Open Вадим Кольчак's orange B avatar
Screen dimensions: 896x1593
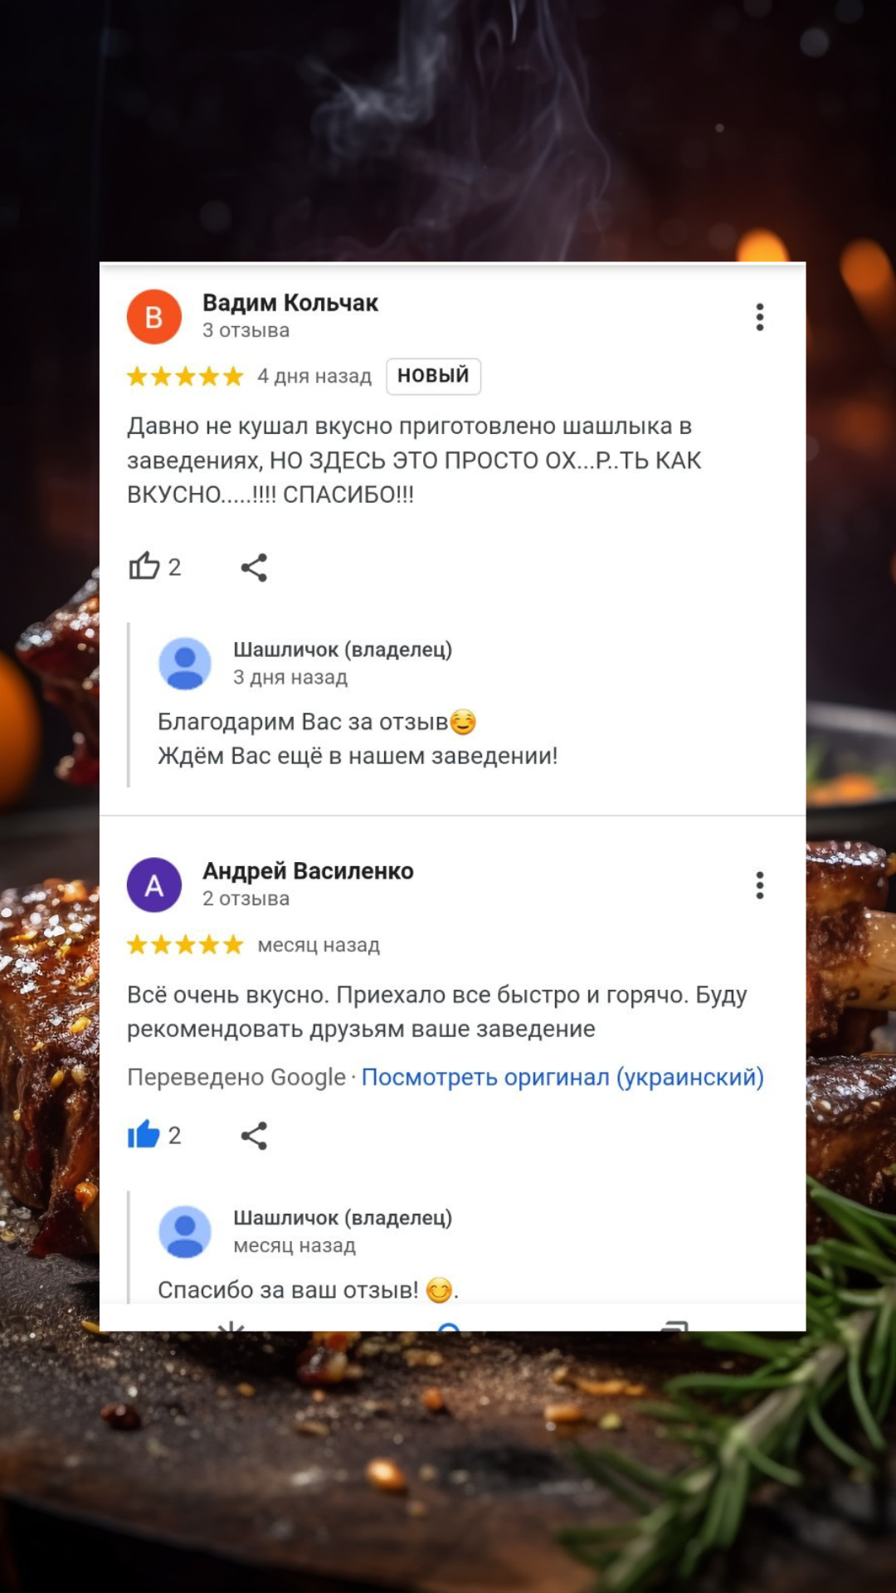tap(154, 317)
